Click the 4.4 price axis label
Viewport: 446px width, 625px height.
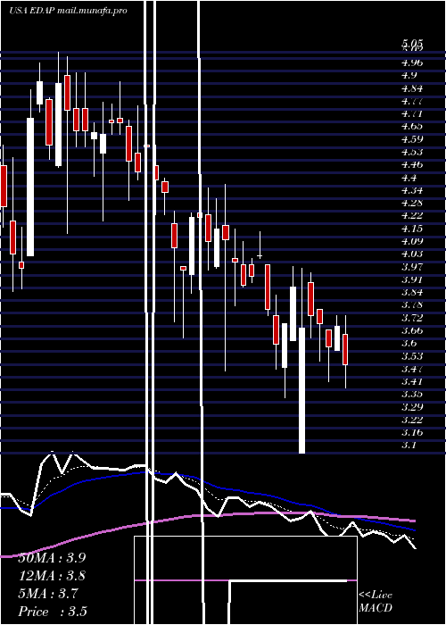point(409,178)
